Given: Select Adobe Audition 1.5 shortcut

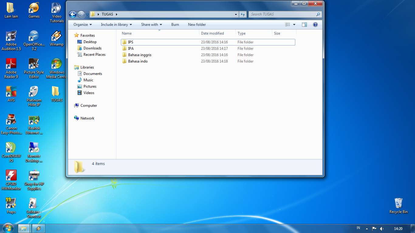Looking at the screenshot, I should 11,40.
